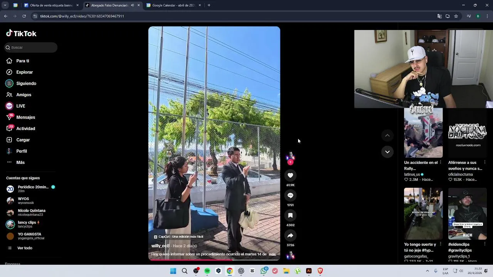
Task: Open the rally accident video thumbnail
Action: (x=423, y=133)
